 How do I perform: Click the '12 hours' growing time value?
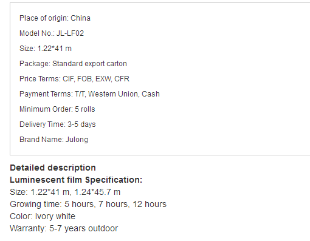coord(150,204)
